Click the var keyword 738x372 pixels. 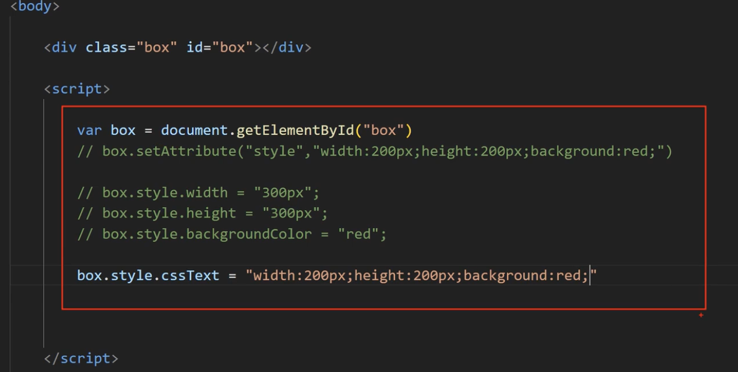90,131
